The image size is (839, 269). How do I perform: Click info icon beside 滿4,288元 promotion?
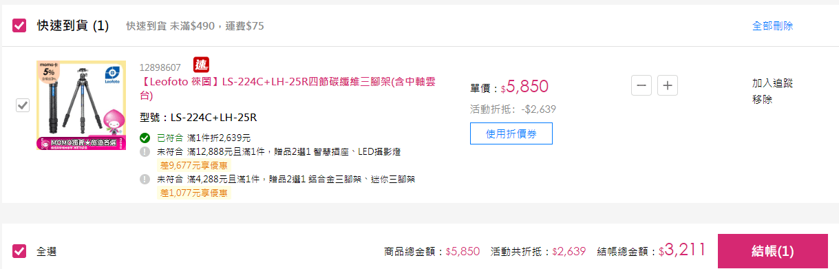click(145, 179)
